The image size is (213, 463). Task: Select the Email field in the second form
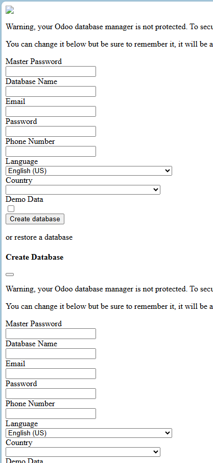[x=51, y=373]
